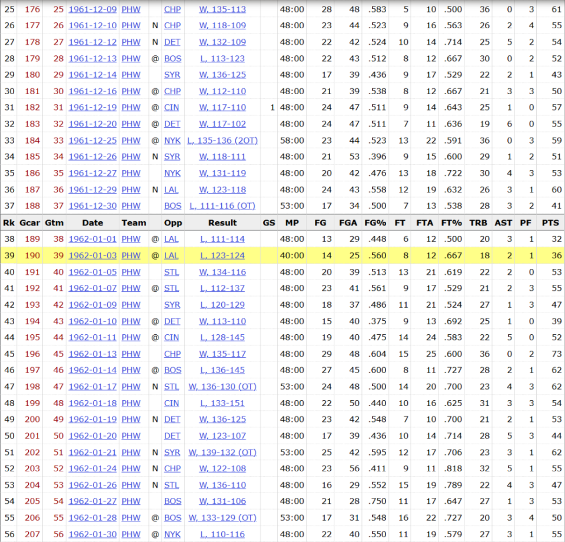The width and height of the screenshot is (565, 542).
Task: Sort by the FTA column header
Action: pyautogui.click(x=425, y=222)
